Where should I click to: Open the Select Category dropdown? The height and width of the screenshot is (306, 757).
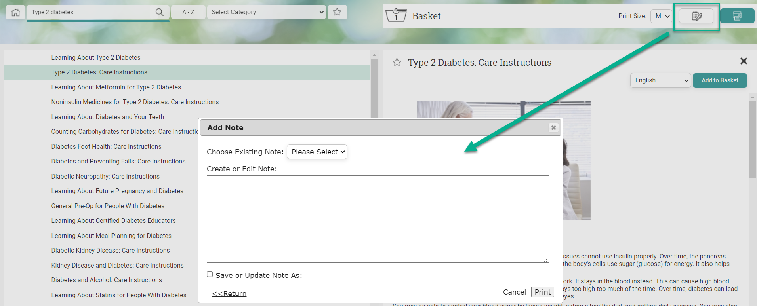tap(266, 12)
